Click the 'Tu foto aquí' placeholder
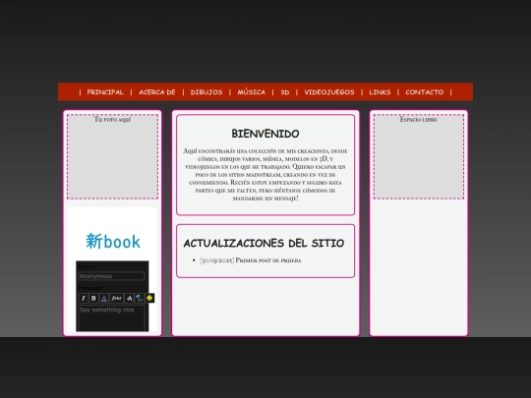Viewport: 531px width, 398px height. pyautogui.click(x=113, y=156)
